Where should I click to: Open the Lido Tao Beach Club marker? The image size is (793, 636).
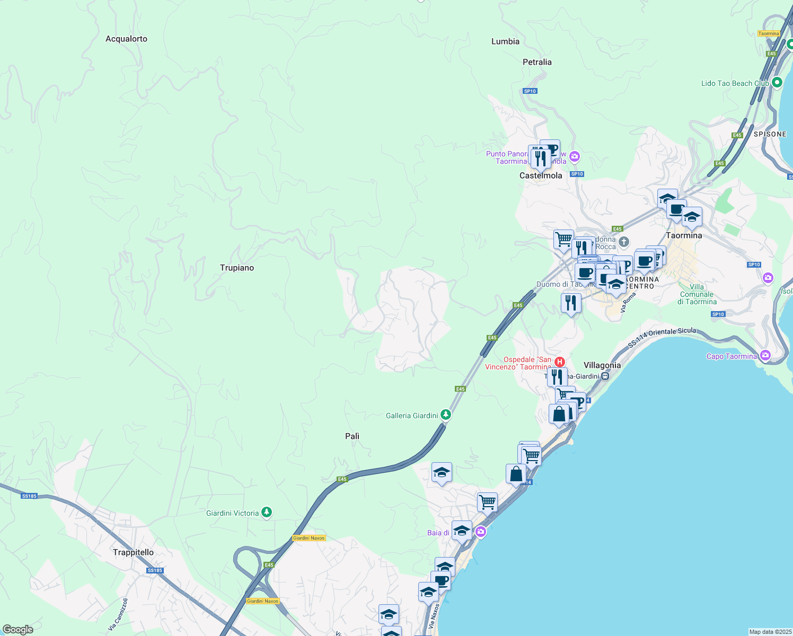[777, 82]
